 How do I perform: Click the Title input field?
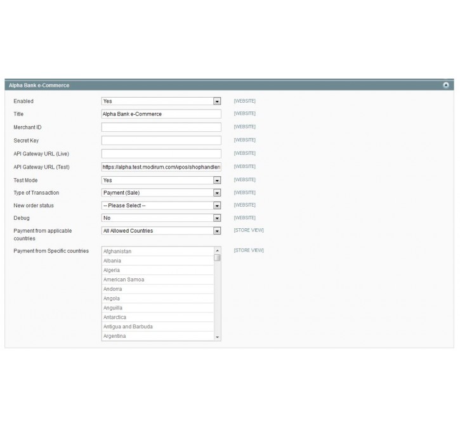(x=161, y=114)
